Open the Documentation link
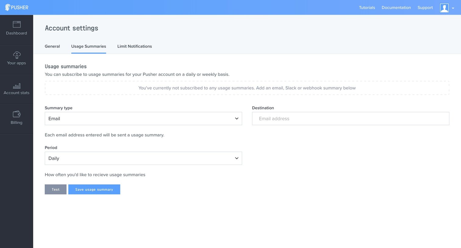 click(x=396, y=8)
